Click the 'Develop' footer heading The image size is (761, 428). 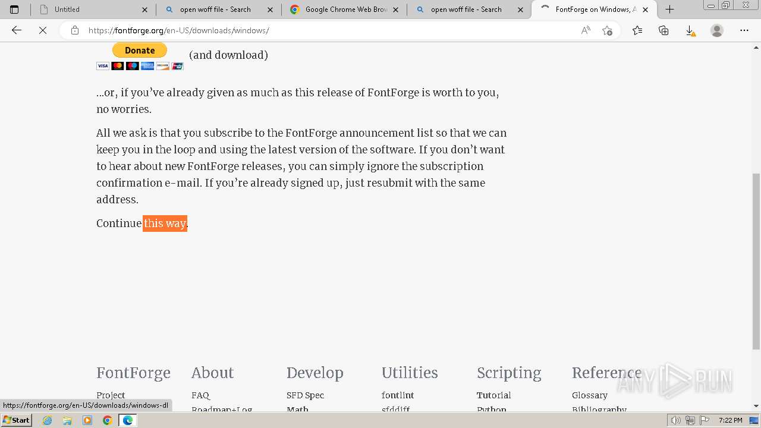(x=315, y=373)
